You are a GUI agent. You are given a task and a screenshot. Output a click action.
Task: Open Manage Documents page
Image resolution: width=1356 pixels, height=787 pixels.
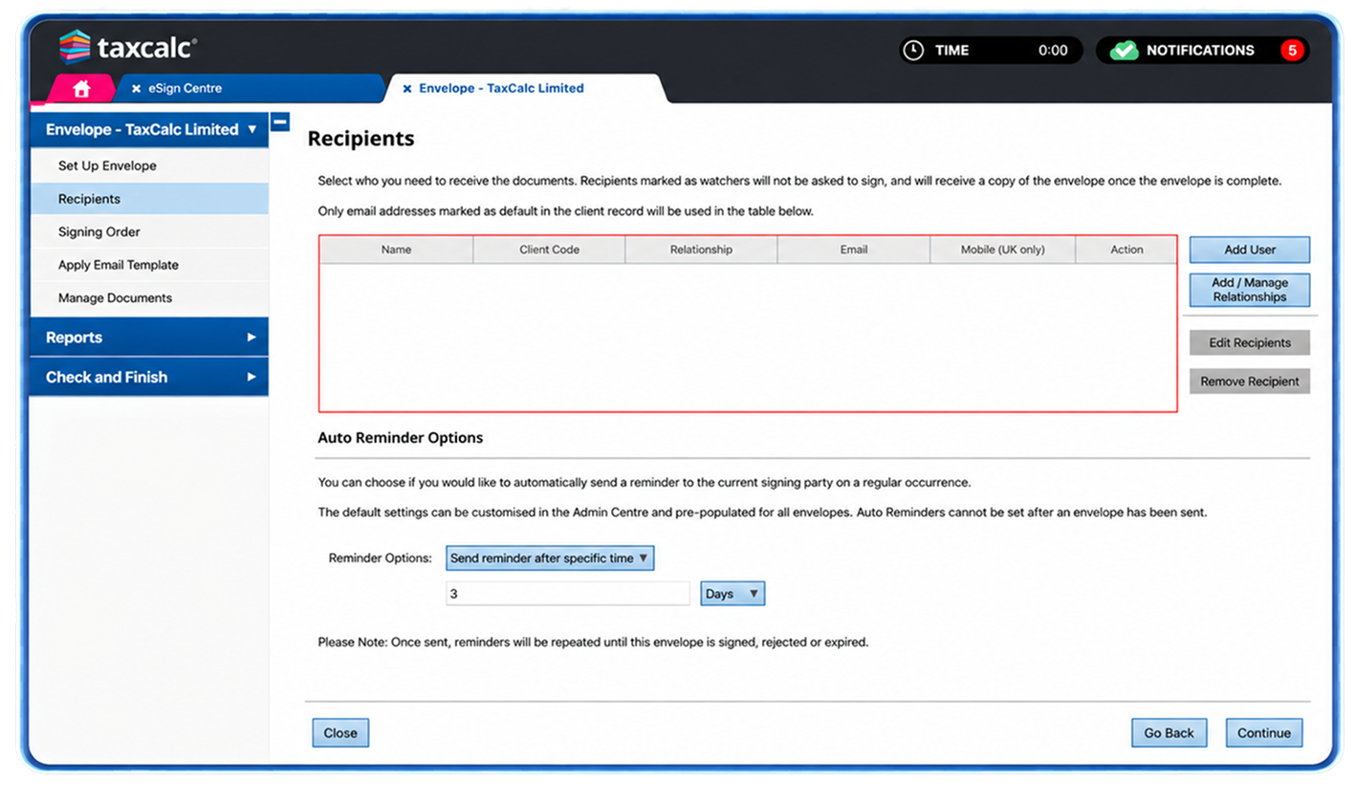point(149,297)
